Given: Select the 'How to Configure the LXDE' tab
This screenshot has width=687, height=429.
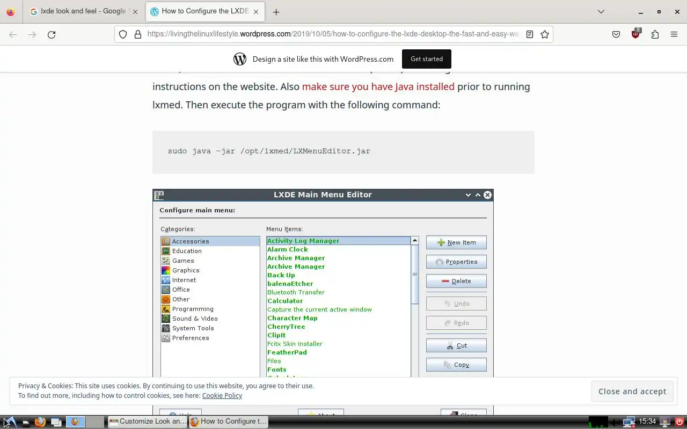Looking at the screenshot, I should (204, 11).
